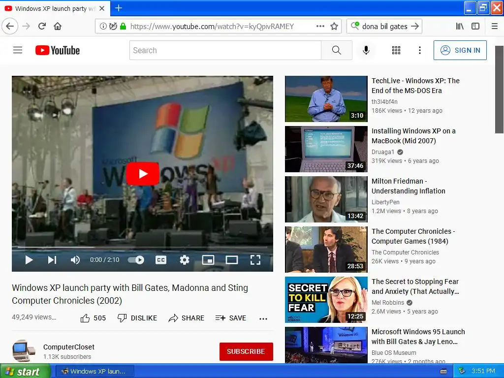Open Computer Chronicles Computer Games 1984 title
504x378 pixels.
click(x=413, y=236)
